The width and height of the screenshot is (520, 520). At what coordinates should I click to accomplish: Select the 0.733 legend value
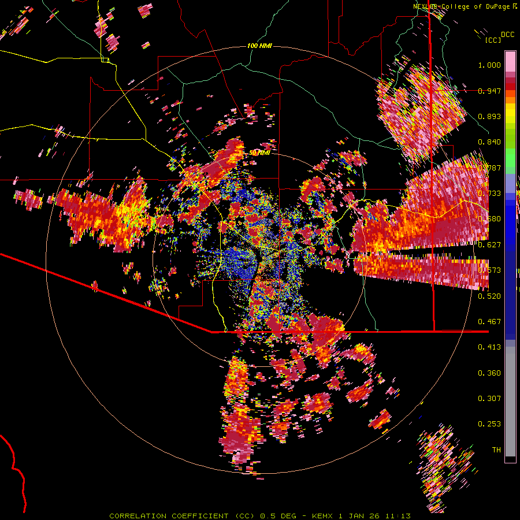(x=489, y=194)
